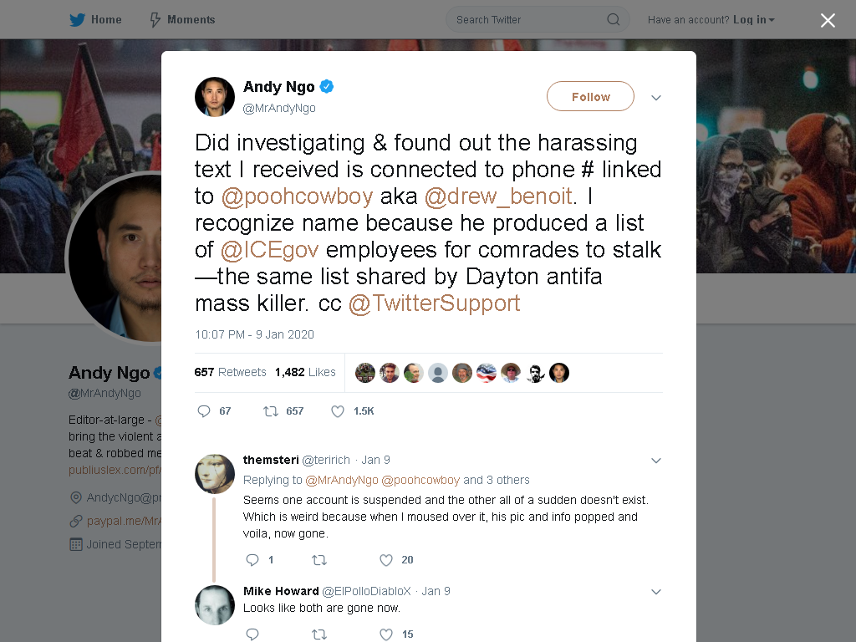The height and width of the screenshot is (642, 856).
Task: Open the Home tab
Action: coord(95,20)
